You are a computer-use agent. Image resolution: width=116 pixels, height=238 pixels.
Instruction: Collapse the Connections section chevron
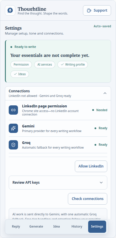tap(105, 93)
